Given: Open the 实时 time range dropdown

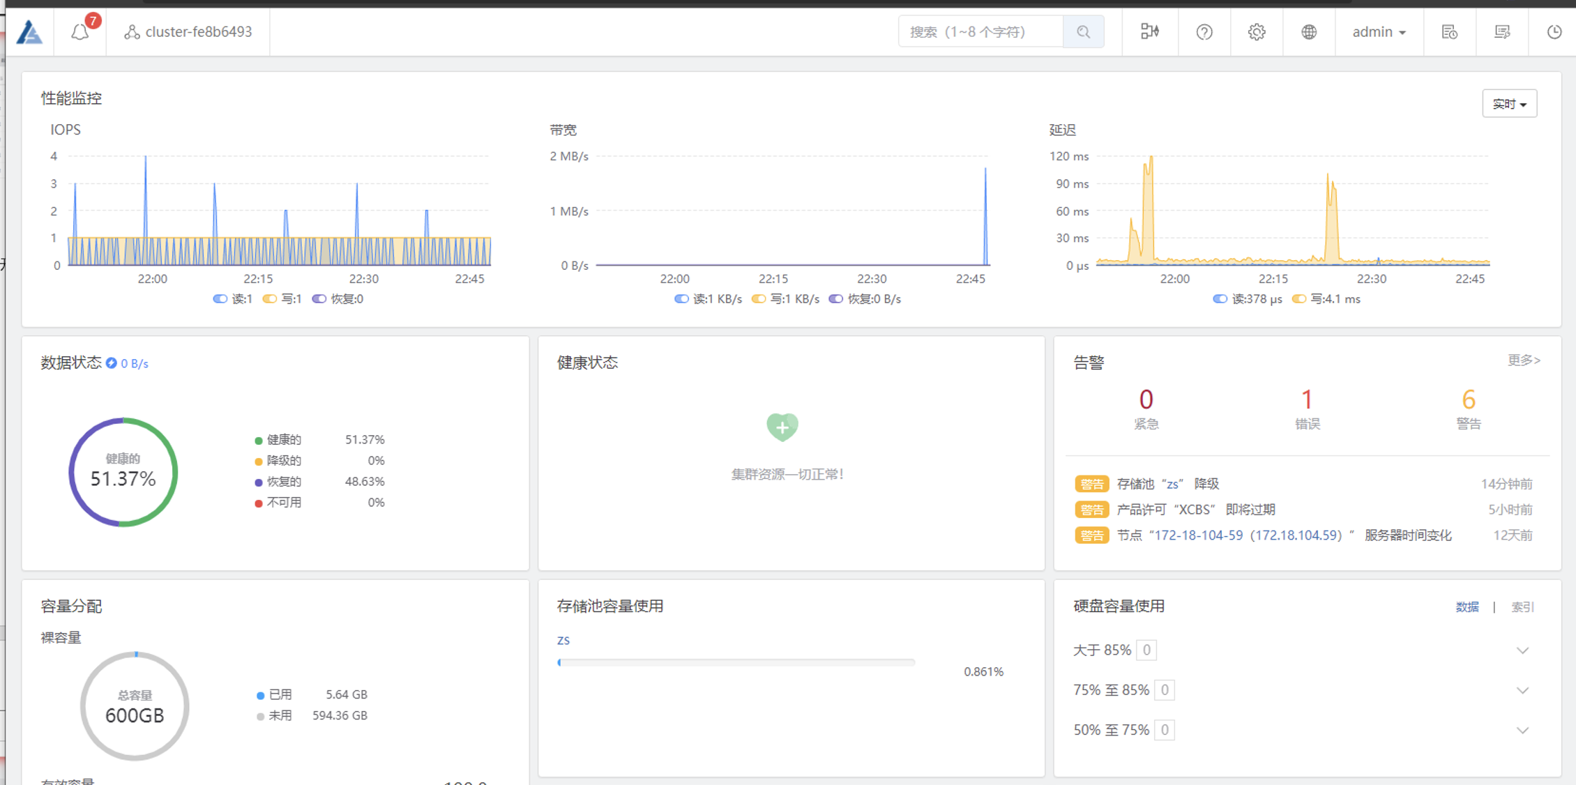Looking at the screenshot, I should [x=1509, y=104].
